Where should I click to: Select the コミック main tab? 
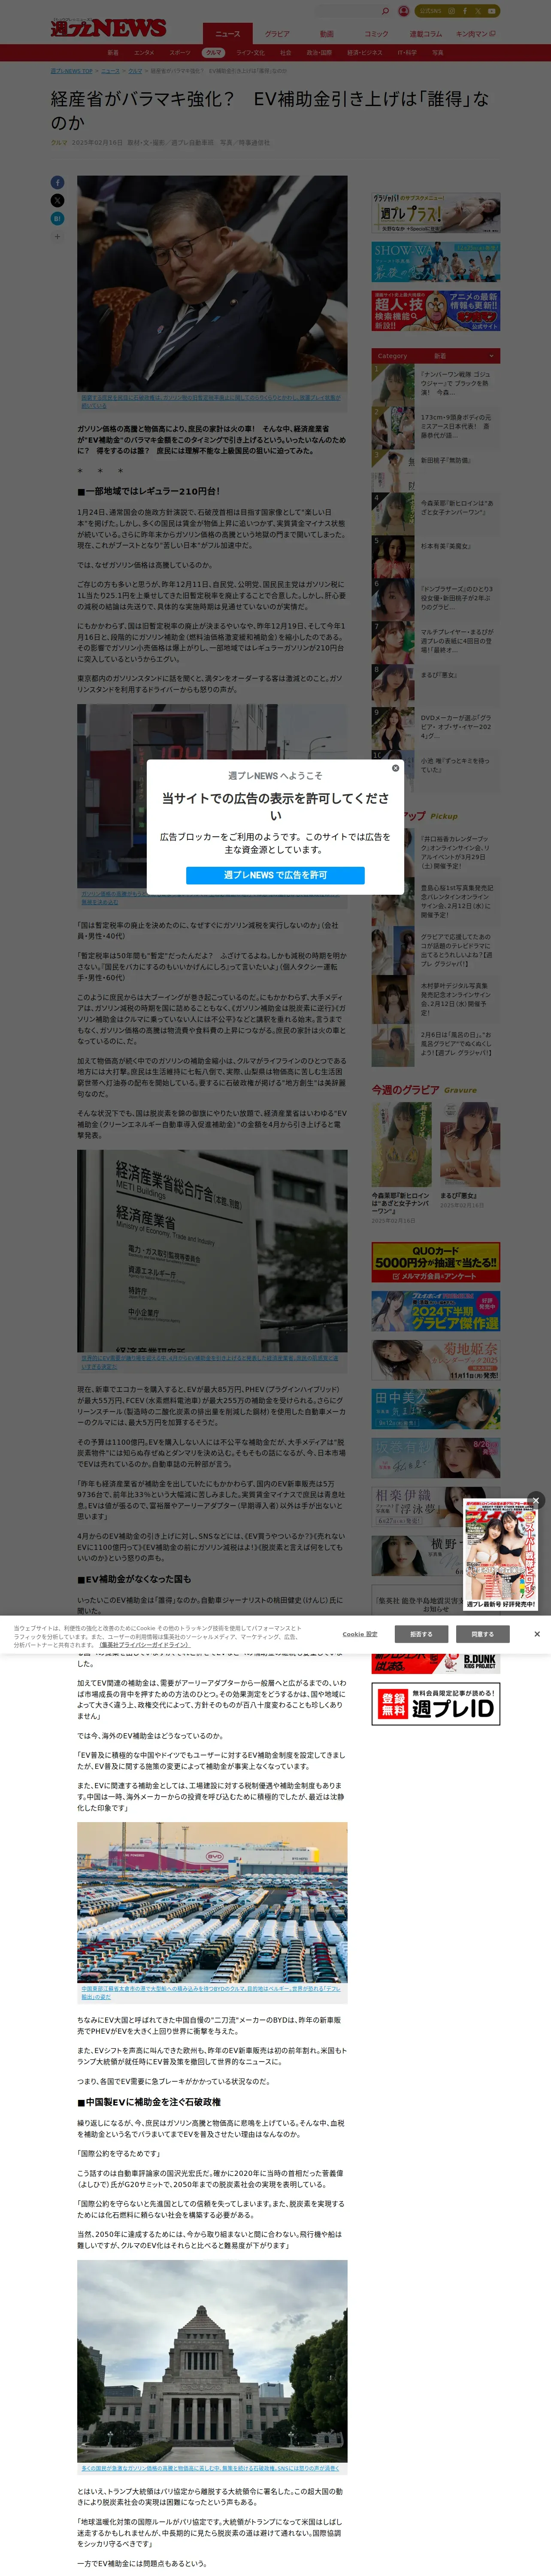coord(376,34)
